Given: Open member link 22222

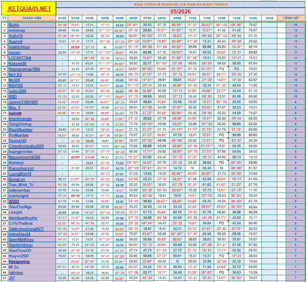Looking at the screenshot, I should tap(14, 201).
